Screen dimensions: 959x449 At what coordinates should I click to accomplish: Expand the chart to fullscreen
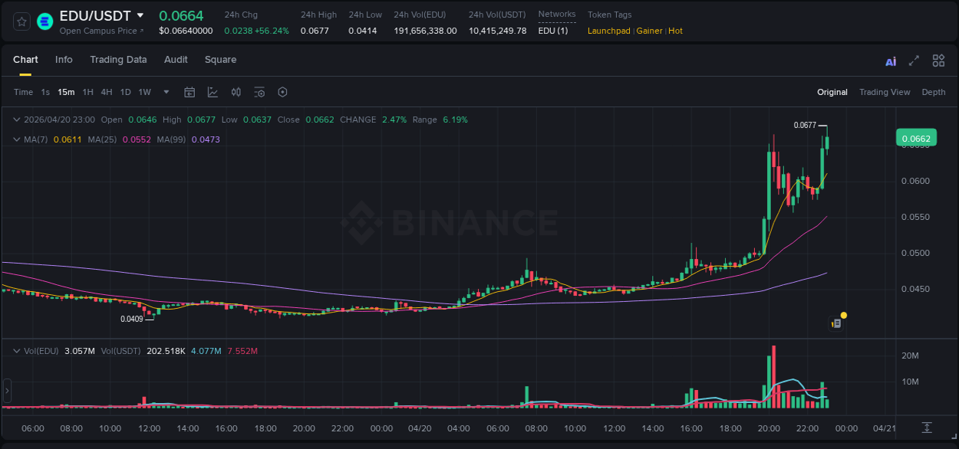[x=913, y=61]
